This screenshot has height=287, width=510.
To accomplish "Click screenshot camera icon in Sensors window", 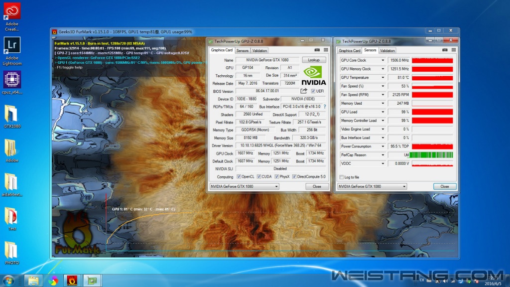I will pos(445,50).
